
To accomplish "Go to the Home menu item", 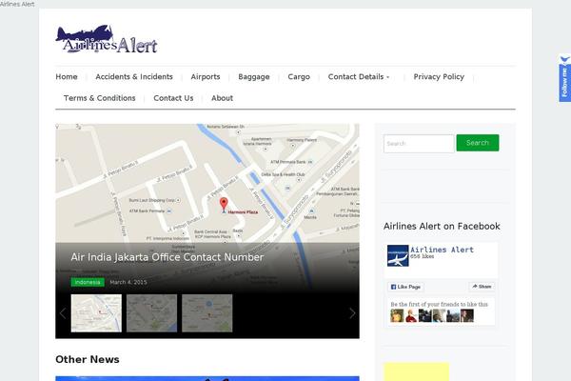I will 67,77.
